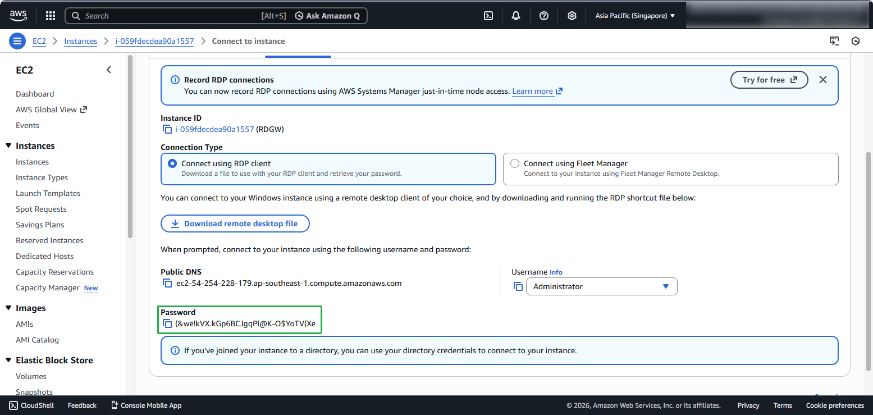Click Download remote desktop file button
873x415 pixels.
pyautogui.click(x=235, y=224)
